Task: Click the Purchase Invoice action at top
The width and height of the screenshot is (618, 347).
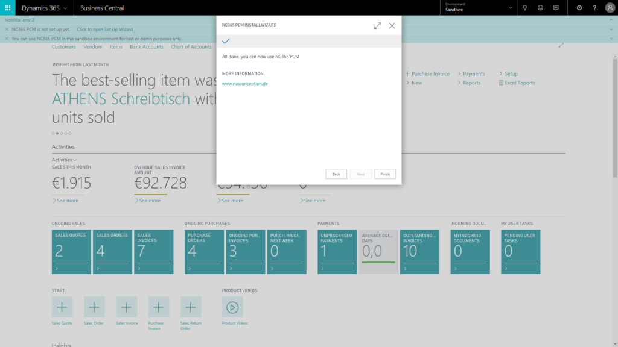Action: coord(428,73)
